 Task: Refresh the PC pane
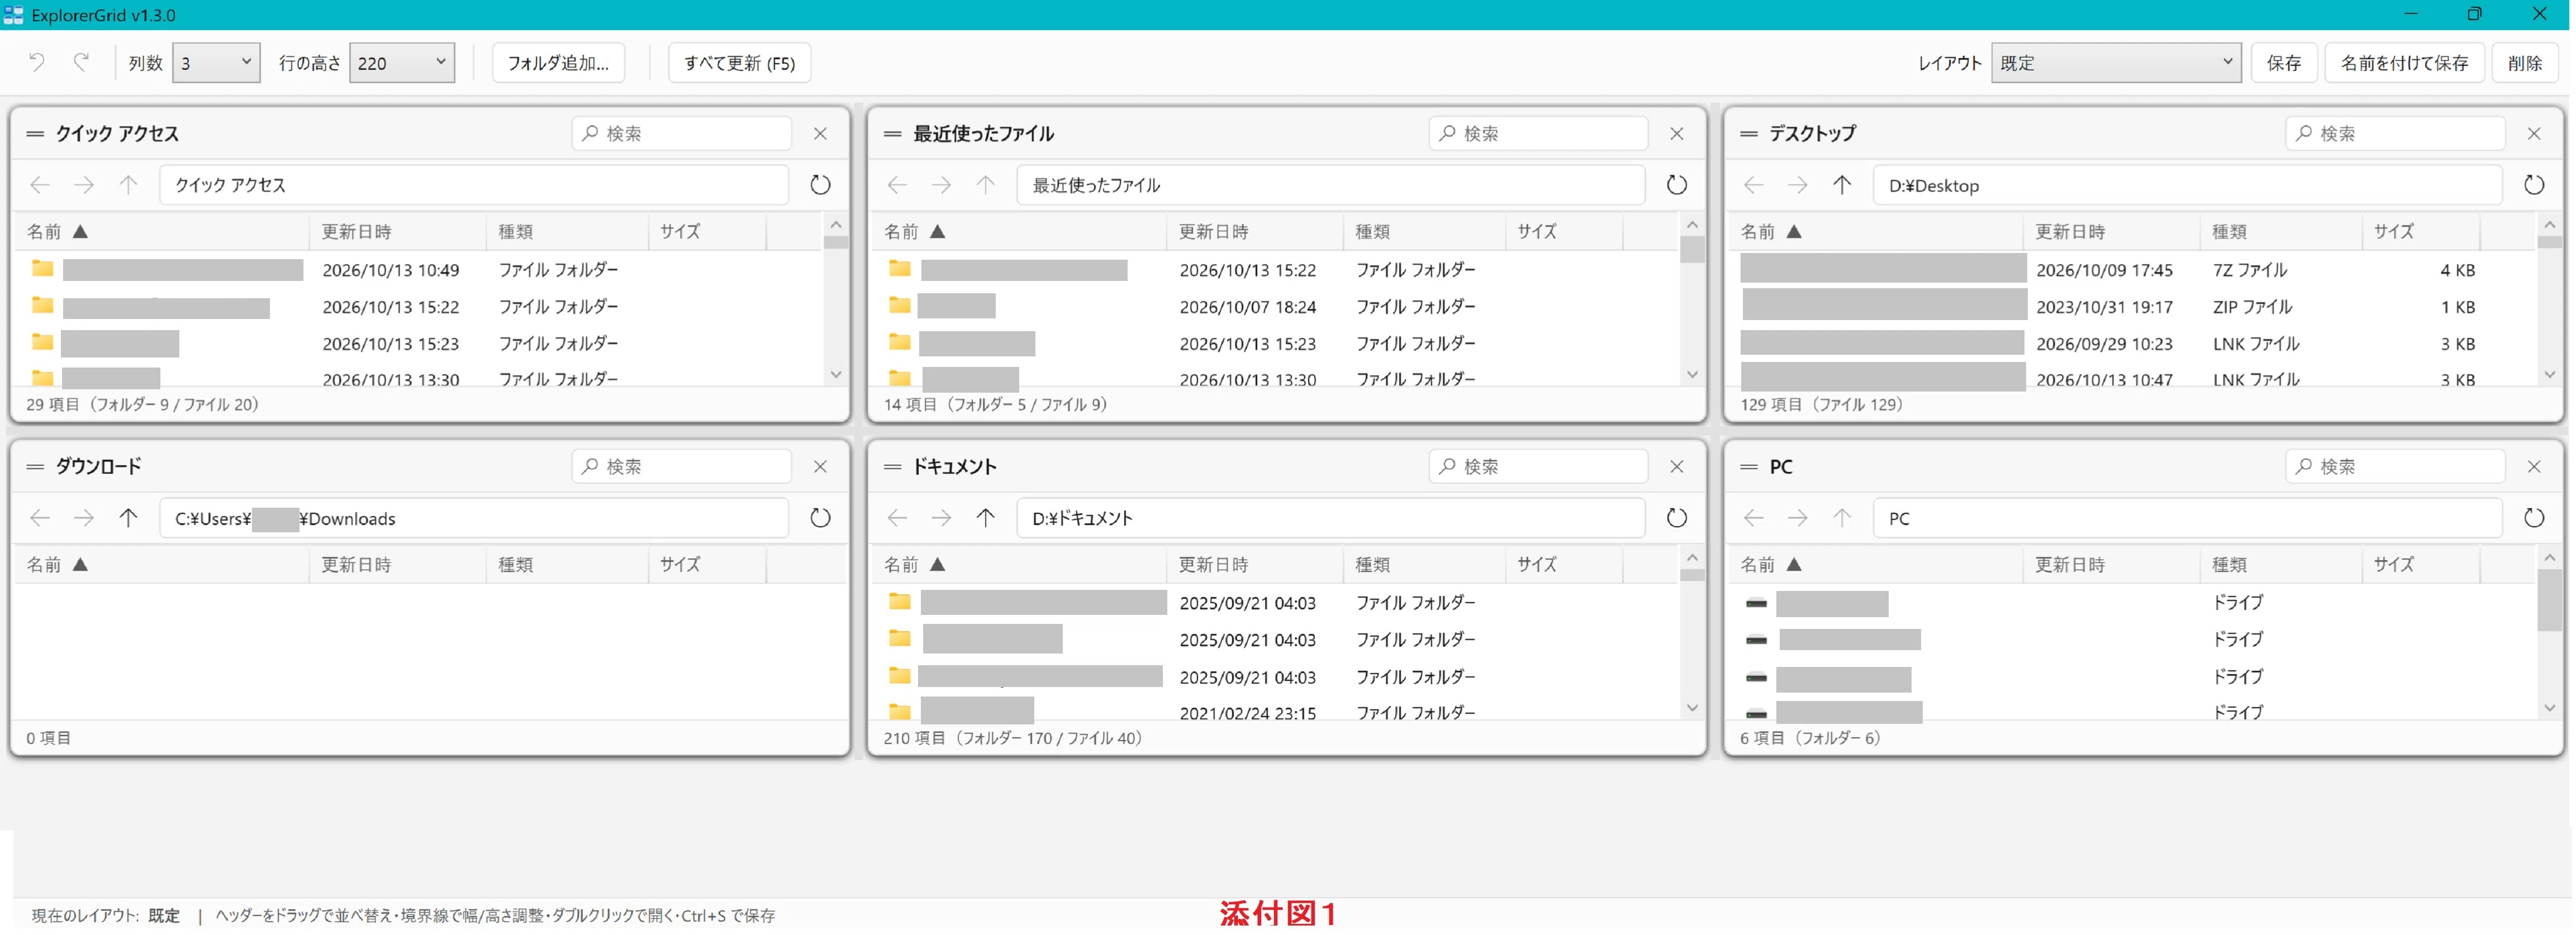(2533, 518)
